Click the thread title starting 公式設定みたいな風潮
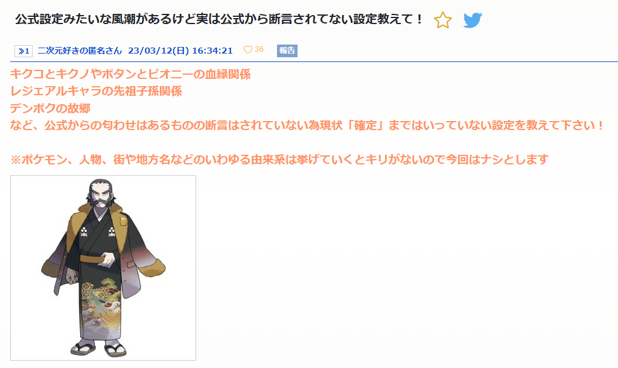 tap(219, 19)
